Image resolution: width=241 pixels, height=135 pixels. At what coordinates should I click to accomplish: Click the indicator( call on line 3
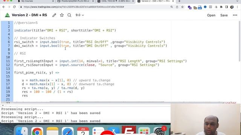24,30
